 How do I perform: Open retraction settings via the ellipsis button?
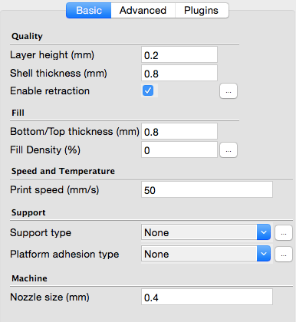click(229, 91)
